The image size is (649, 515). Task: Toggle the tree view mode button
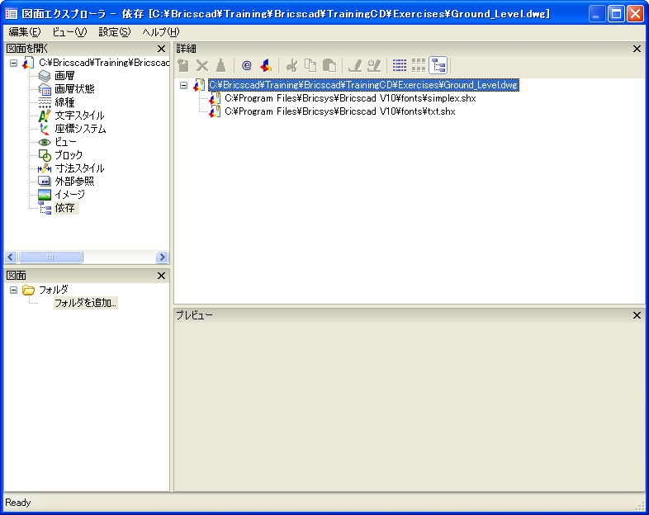(438, 65)
